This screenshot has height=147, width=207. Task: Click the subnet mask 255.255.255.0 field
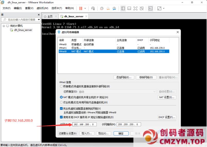coord(129,124)
